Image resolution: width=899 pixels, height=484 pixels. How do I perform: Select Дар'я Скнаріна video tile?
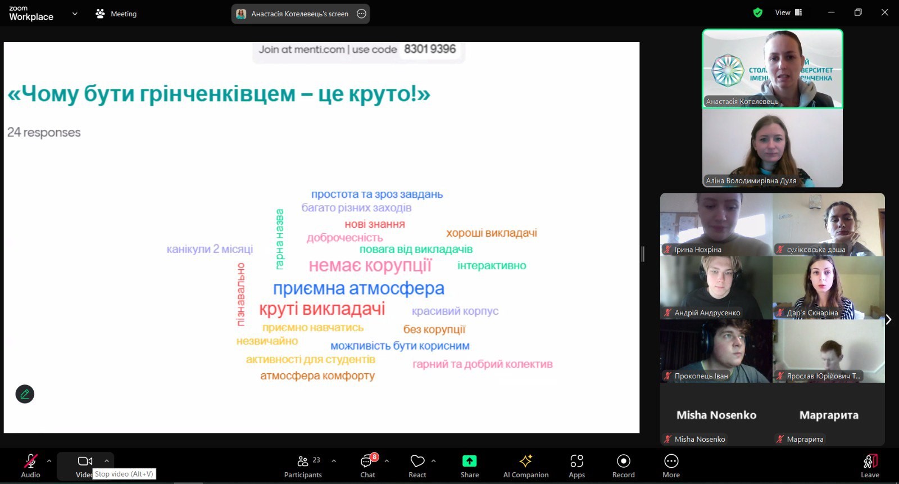click(829, 288)
